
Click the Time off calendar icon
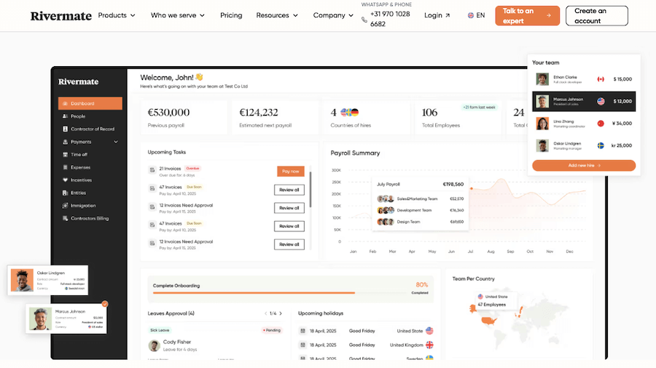(65, 155)
